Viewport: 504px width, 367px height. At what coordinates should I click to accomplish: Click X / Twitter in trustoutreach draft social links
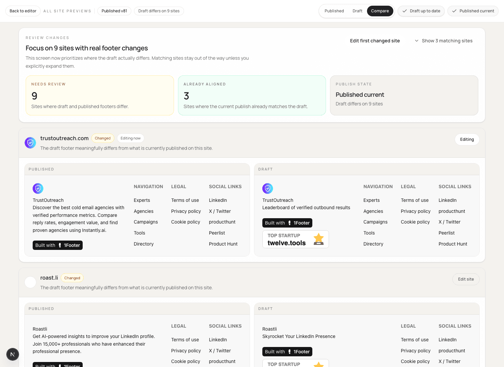click(x=450, y=222)
